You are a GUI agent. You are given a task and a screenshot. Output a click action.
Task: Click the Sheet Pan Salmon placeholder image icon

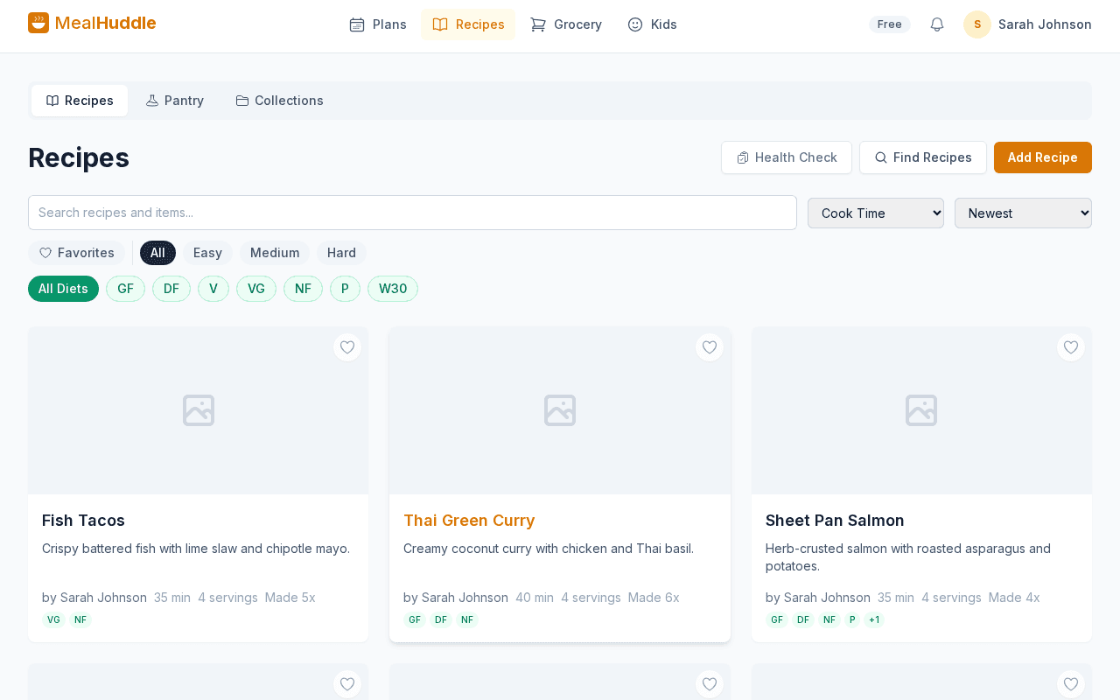coord(921,409)
